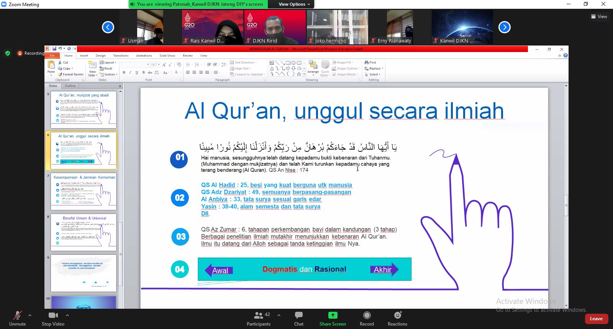Click the Undo icon in PowerPoint title bar
This screenshot has height=329, width=613.
pos(60,49)
